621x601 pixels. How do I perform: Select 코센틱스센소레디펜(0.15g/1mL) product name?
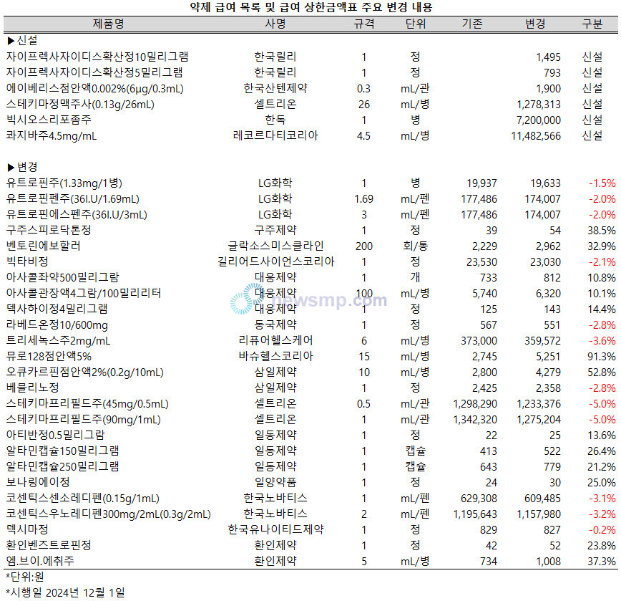click(82, 499)
